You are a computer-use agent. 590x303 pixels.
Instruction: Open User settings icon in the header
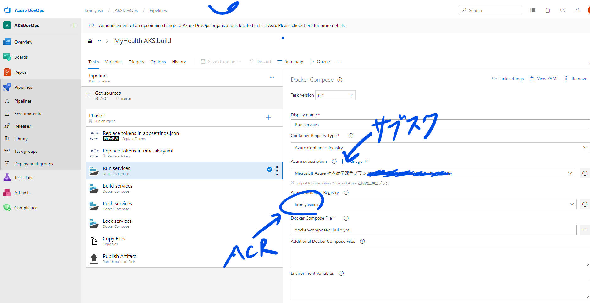[578, 10]
